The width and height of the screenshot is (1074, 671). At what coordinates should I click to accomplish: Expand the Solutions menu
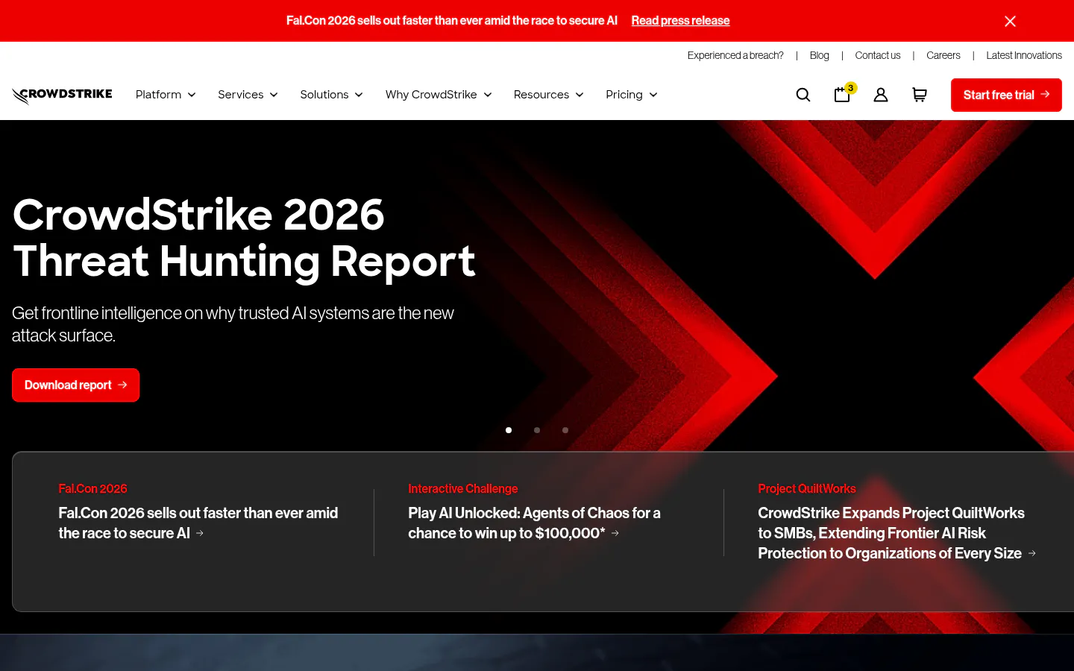pyautogui.click(x=331, y=95)
